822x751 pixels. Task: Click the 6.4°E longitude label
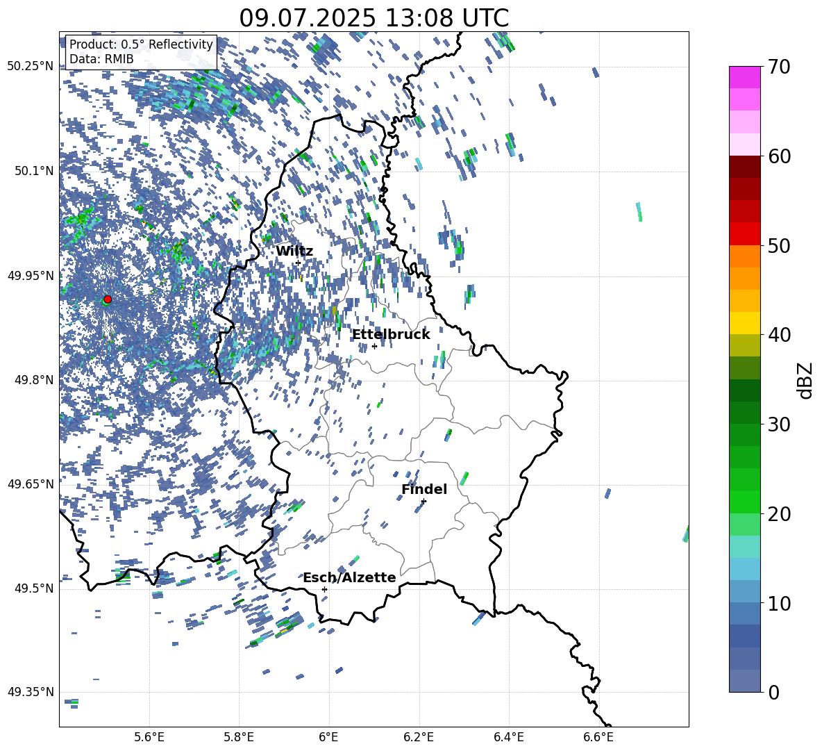click(x=508, y=738)
